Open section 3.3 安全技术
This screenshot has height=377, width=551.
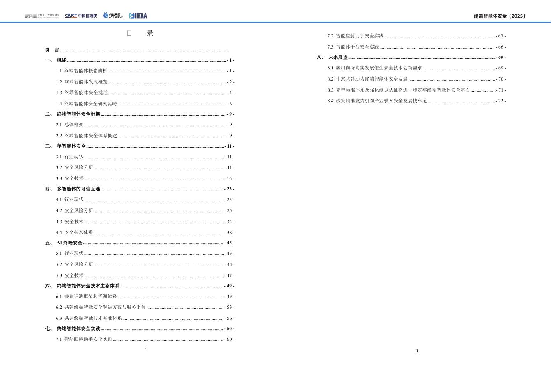145,178
